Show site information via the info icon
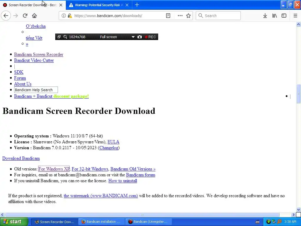 63,16
